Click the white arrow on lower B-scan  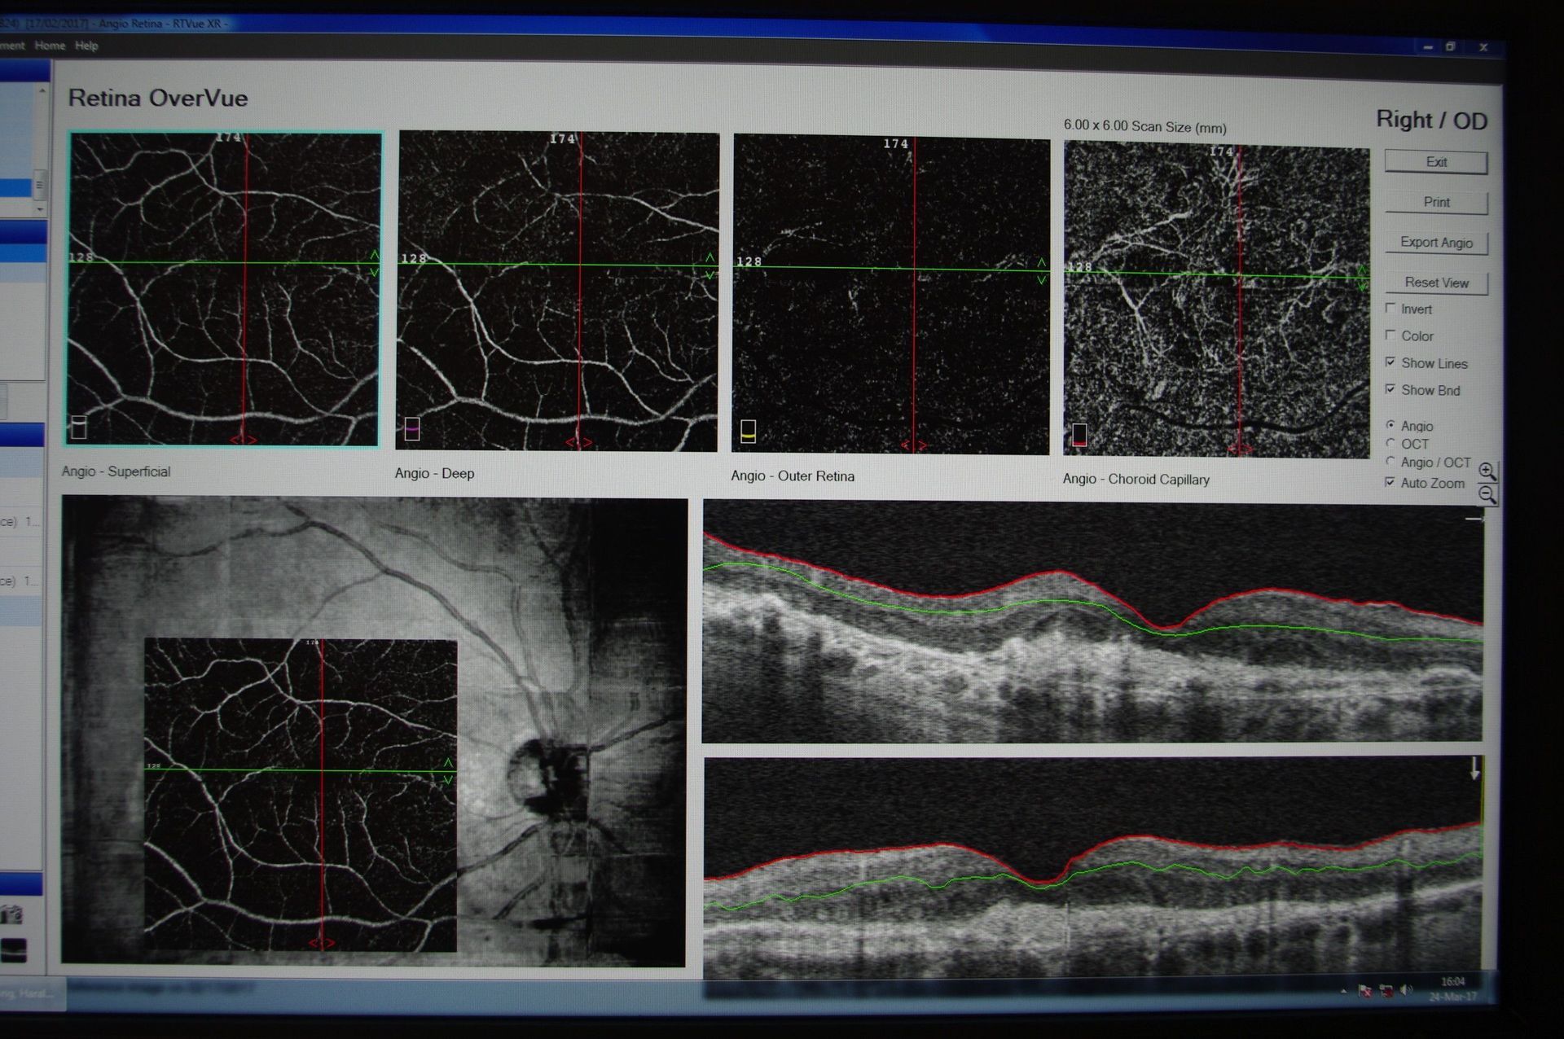[1474, 768]
